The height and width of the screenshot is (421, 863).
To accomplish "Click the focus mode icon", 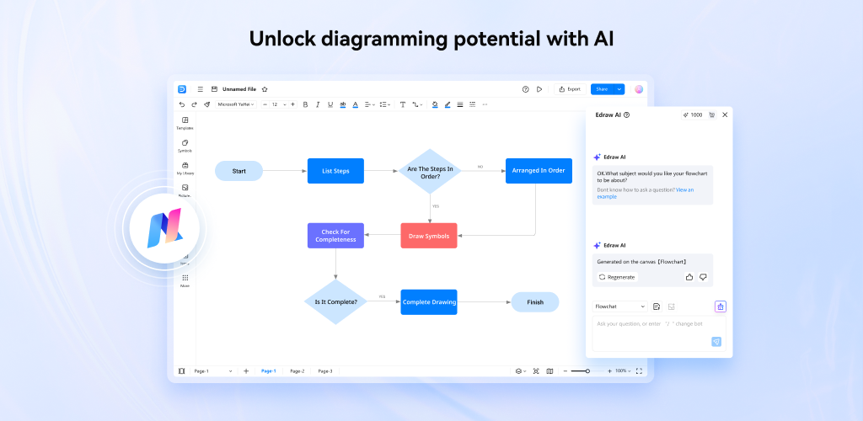I will 536,371.
